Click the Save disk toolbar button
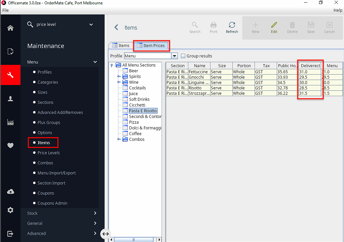344x242 pixels. [311, 28]
